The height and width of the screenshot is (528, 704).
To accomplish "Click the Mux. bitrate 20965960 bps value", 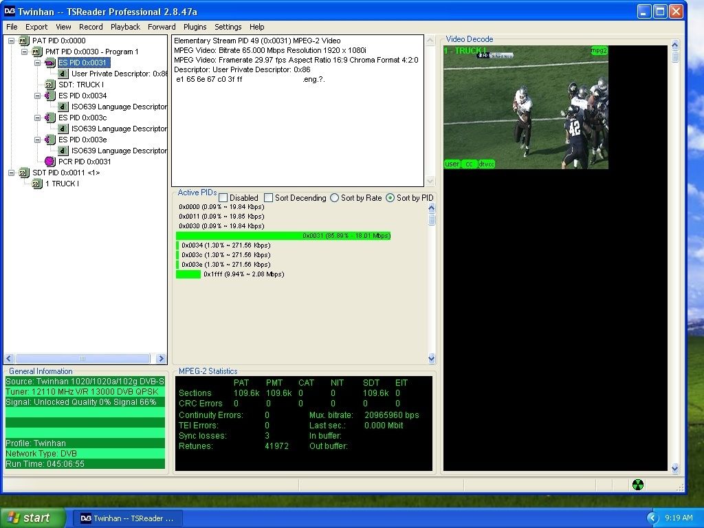I will (391, 415).
